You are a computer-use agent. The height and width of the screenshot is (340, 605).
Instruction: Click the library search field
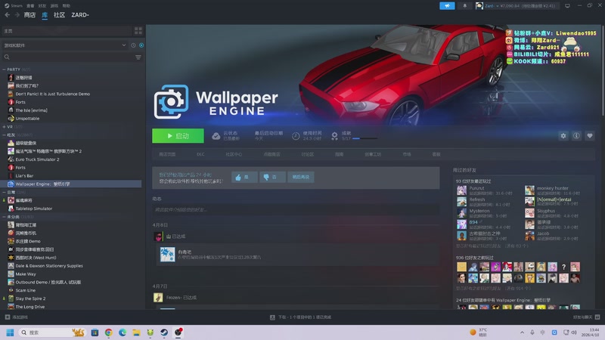[67, 57]
